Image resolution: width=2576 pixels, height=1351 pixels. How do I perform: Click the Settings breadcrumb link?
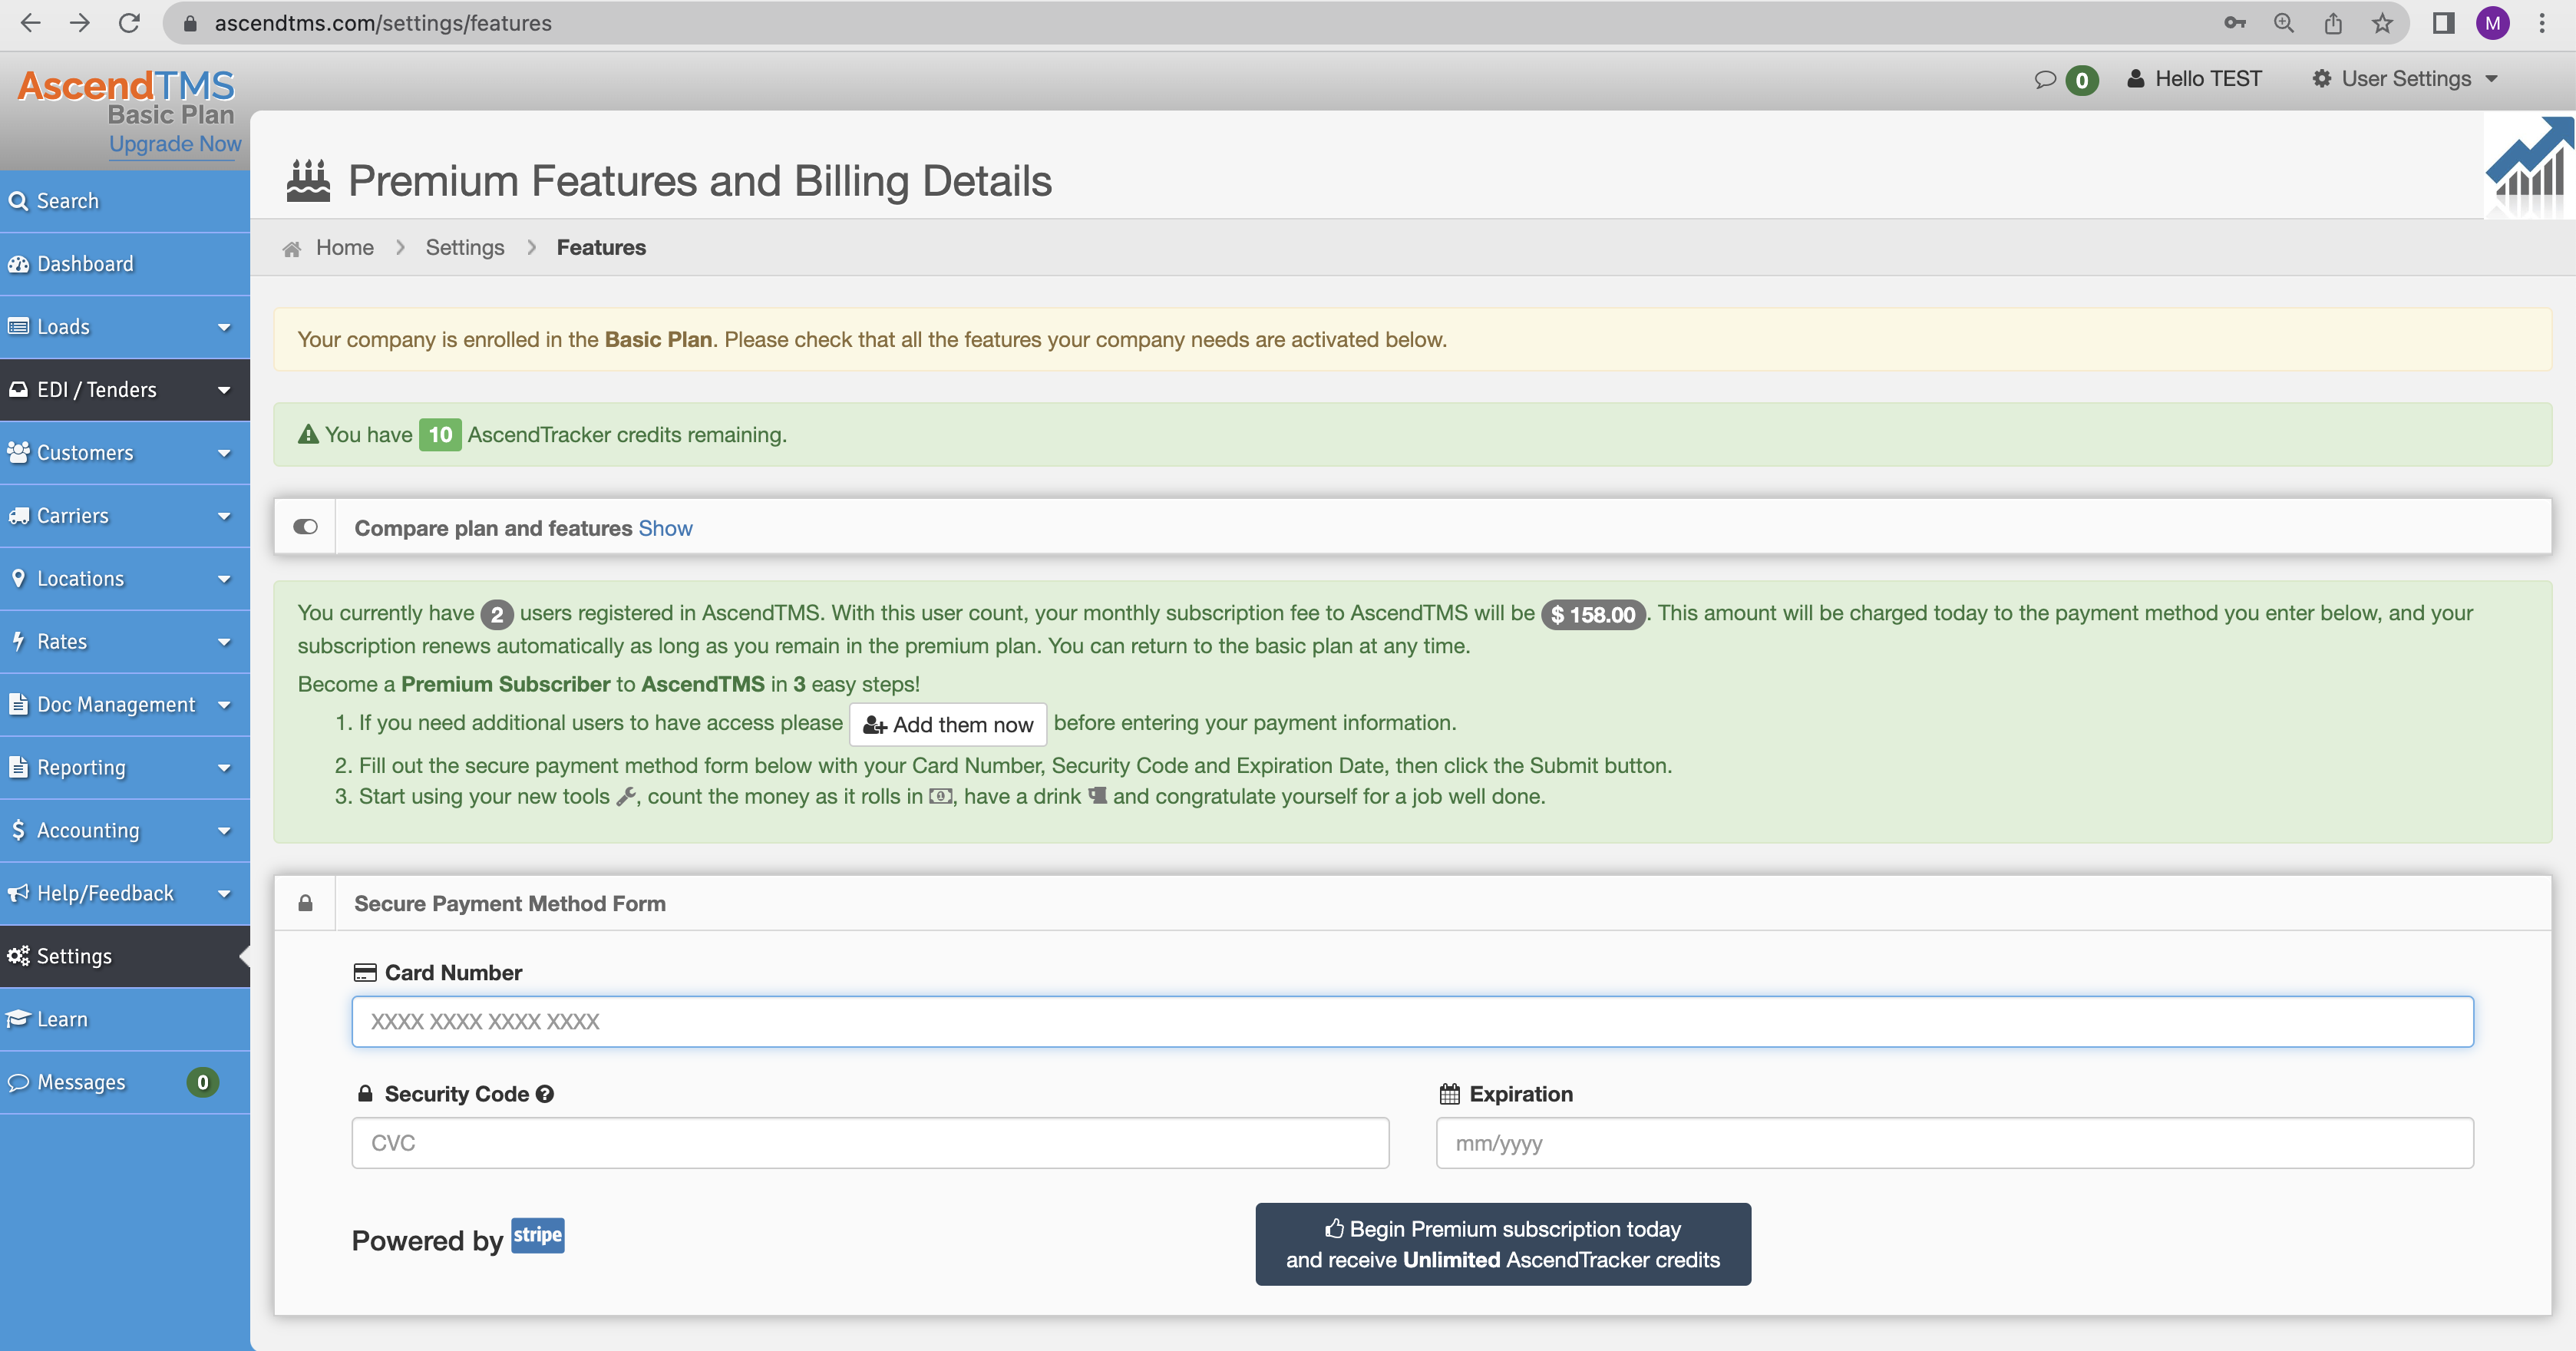[465, 248]
